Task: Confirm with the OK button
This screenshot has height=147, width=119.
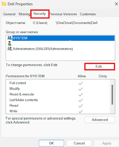Action: click(x=51, y=143)
